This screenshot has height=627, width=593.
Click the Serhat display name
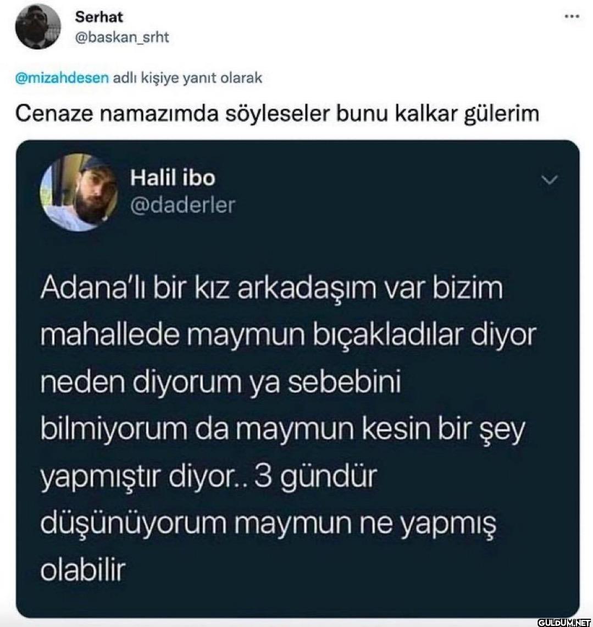99,17
